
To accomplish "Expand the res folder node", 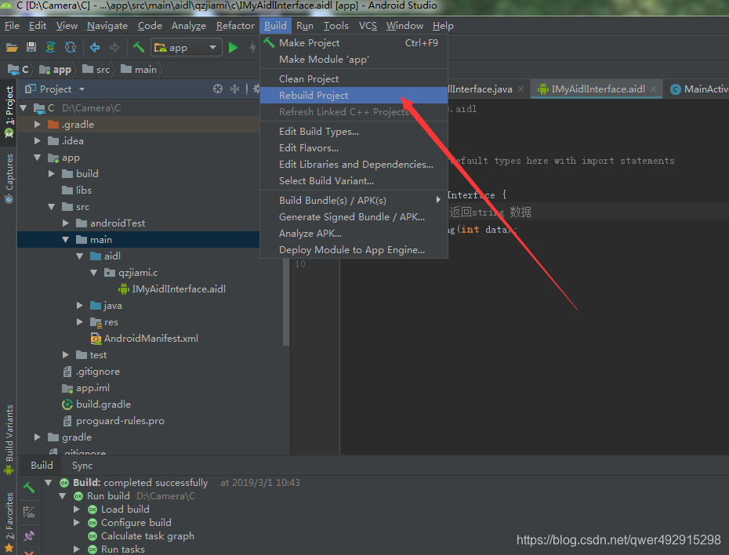I will (x=80, y=322).
